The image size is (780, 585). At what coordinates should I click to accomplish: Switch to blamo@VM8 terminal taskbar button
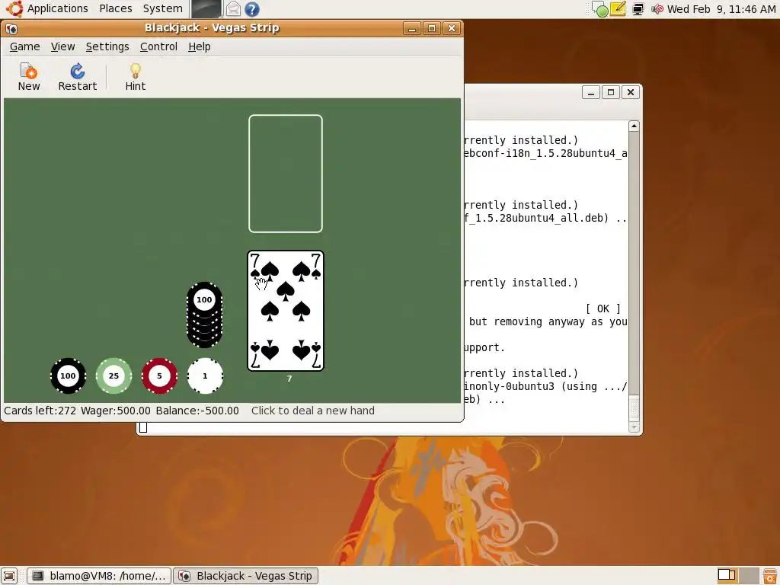pyautogui.click(x=98, y=576)
